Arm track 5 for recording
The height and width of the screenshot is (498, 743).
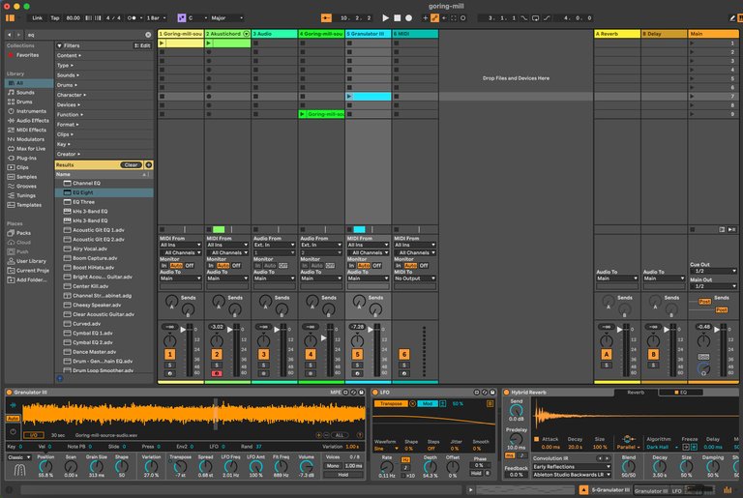pos(357,373)
